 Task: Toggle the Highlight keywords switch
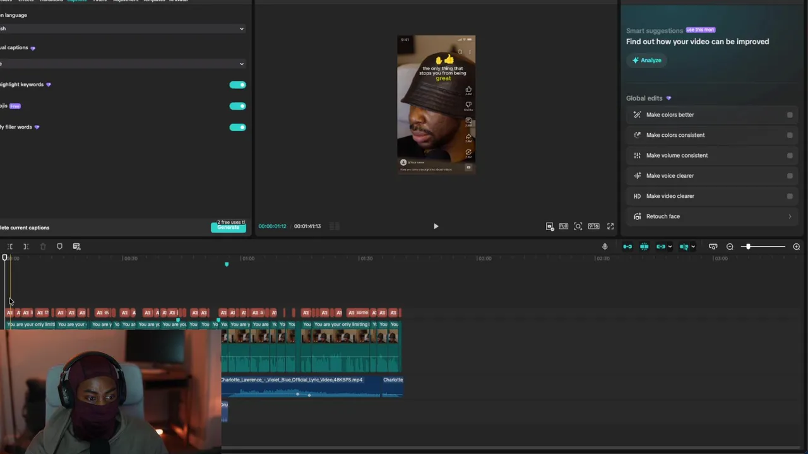point(237,84)
